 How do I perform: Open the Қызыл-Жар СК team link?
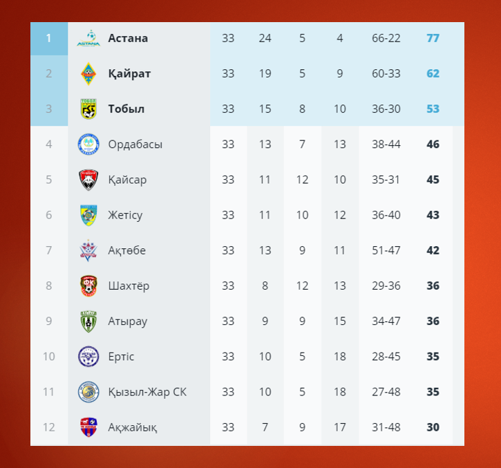[x=147, y=392]
